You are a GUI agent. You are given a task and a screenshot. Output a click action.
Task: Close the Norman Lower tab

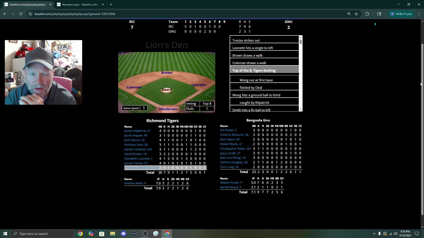[x=103, y=5]
